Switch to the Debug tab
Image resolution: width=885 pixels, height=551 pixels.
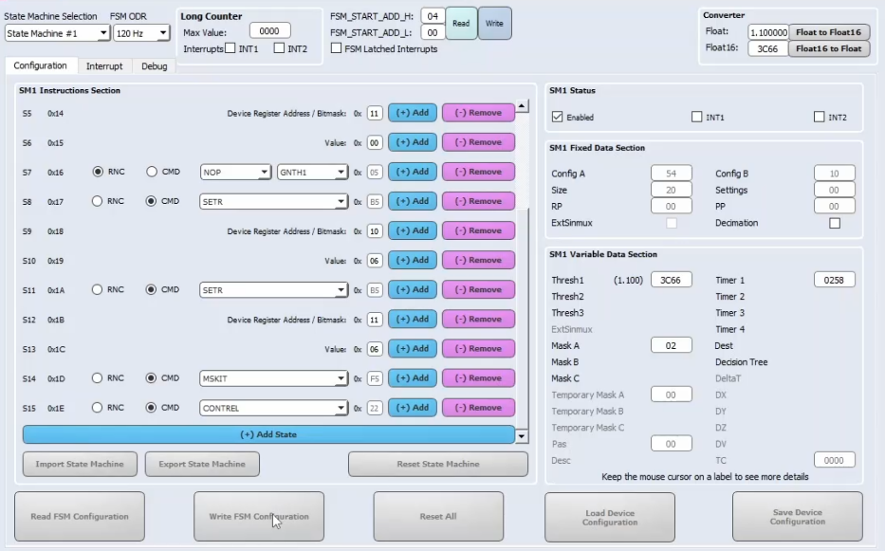click(x=154, y=66)
